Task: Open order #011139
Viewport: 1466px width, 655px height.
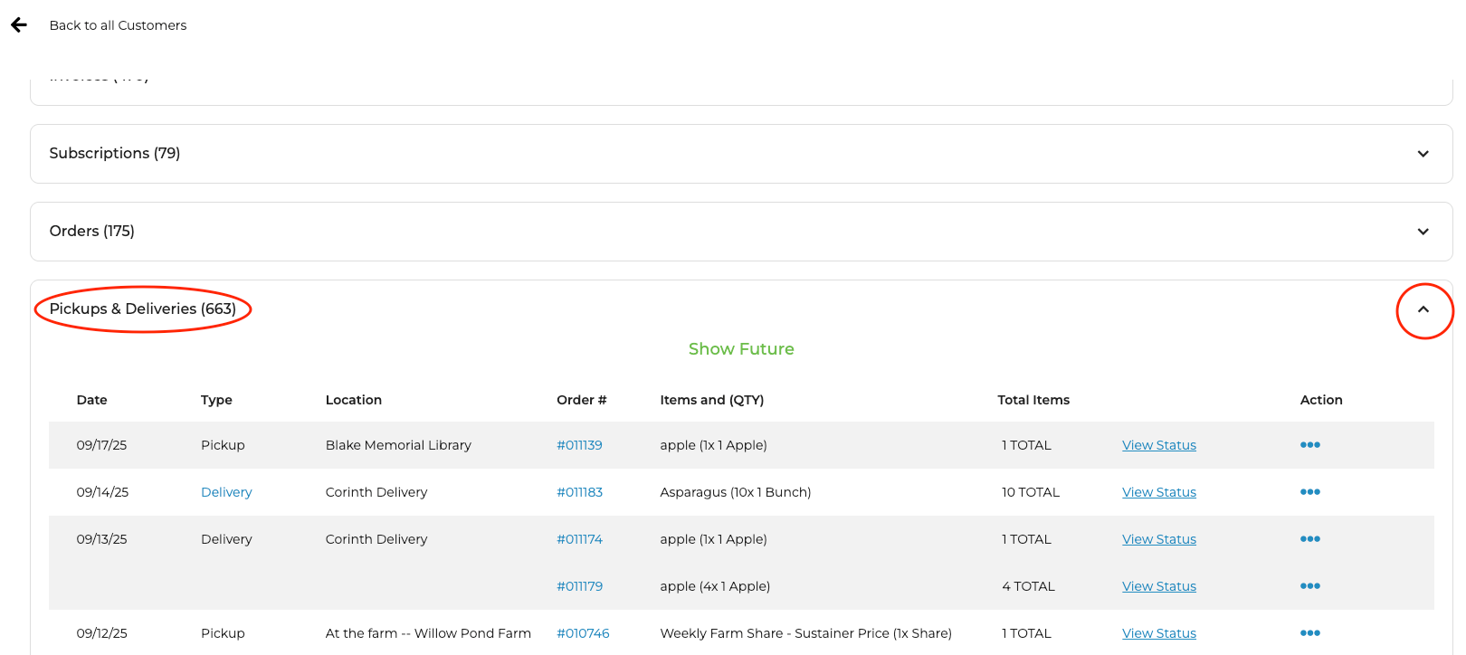Action: [x=579, y=445]
